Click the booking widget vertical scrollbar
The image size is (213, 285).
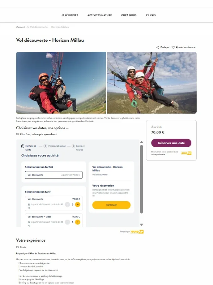(x=141, y=179)
